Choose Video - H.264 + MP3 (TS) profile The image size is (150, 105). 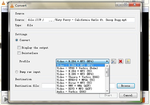coord(80,71)
